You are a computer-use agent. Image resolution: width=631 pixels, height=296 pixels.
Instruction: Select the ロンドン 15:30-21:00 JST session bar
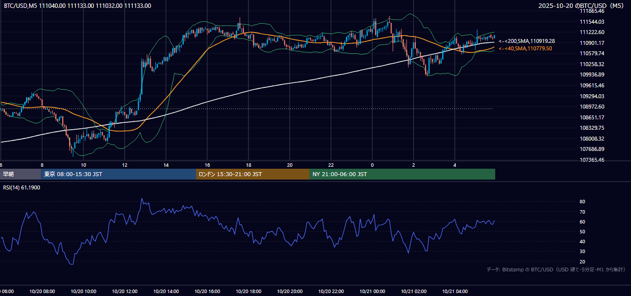click(x=253, y=174)
